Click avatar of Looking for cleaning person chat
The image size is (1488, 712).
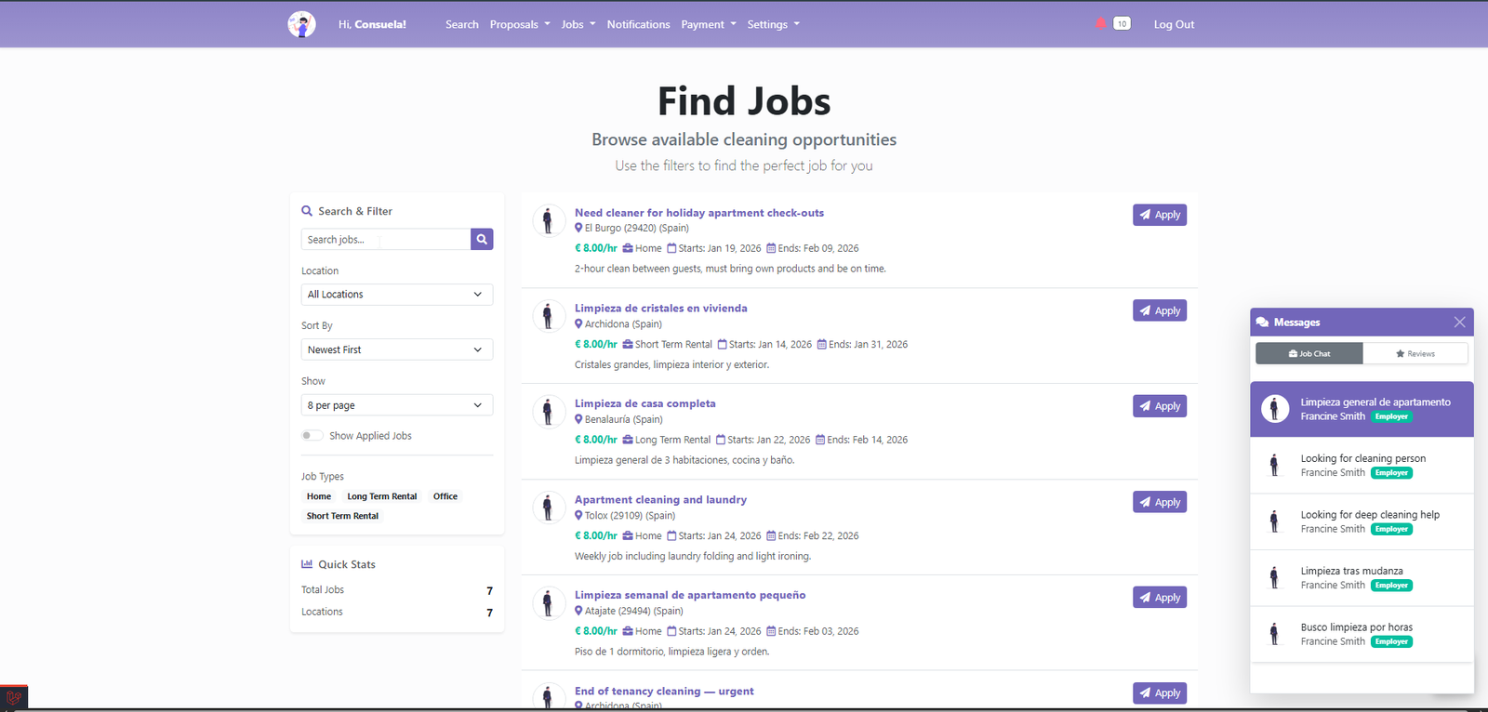click(1274, 465)
